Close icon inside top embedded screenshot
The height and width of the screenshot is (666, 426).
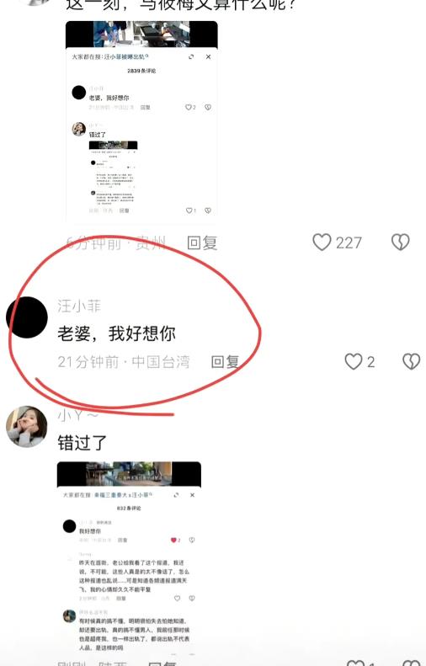(x=208, y=57)
